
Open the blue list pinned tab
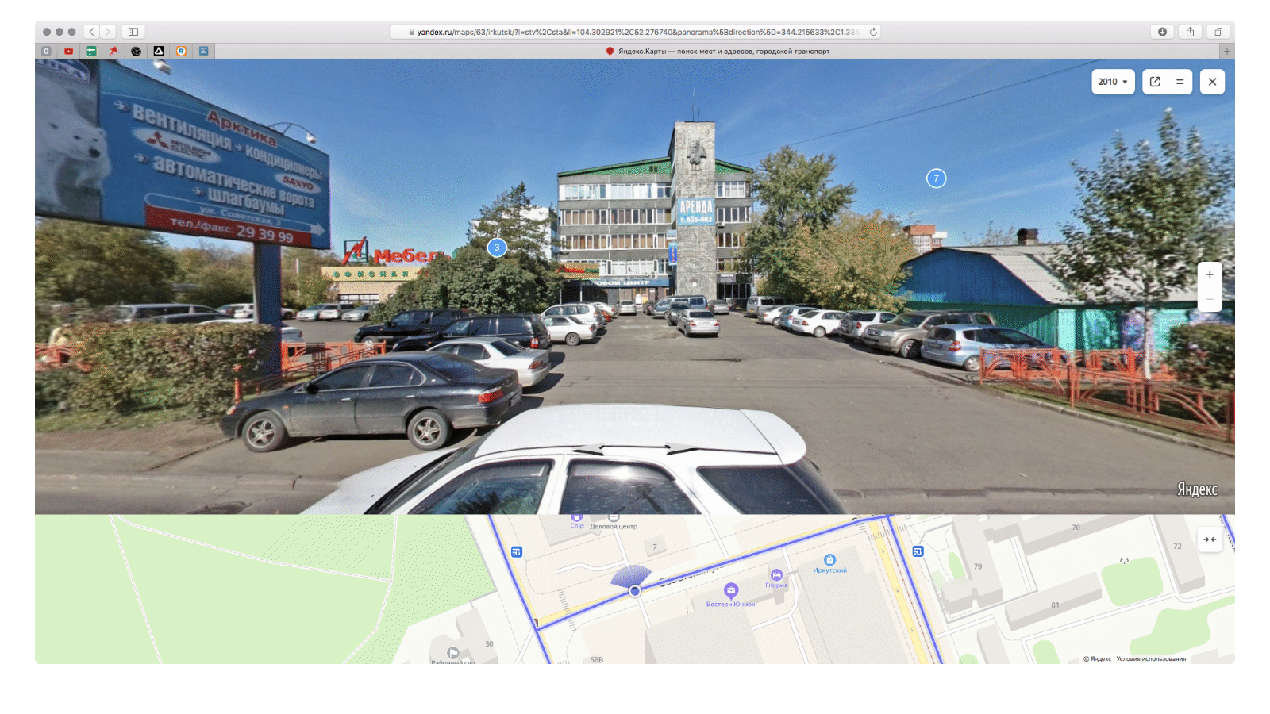[x=203, y=51]
